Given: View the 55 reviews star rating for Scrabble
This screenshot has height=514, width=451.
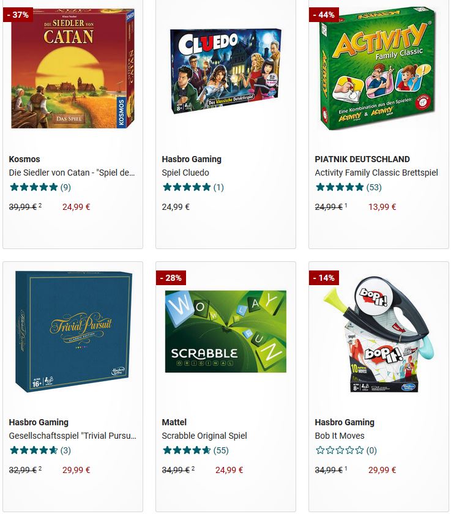Looking at the screenshot, I should point(195,450).
